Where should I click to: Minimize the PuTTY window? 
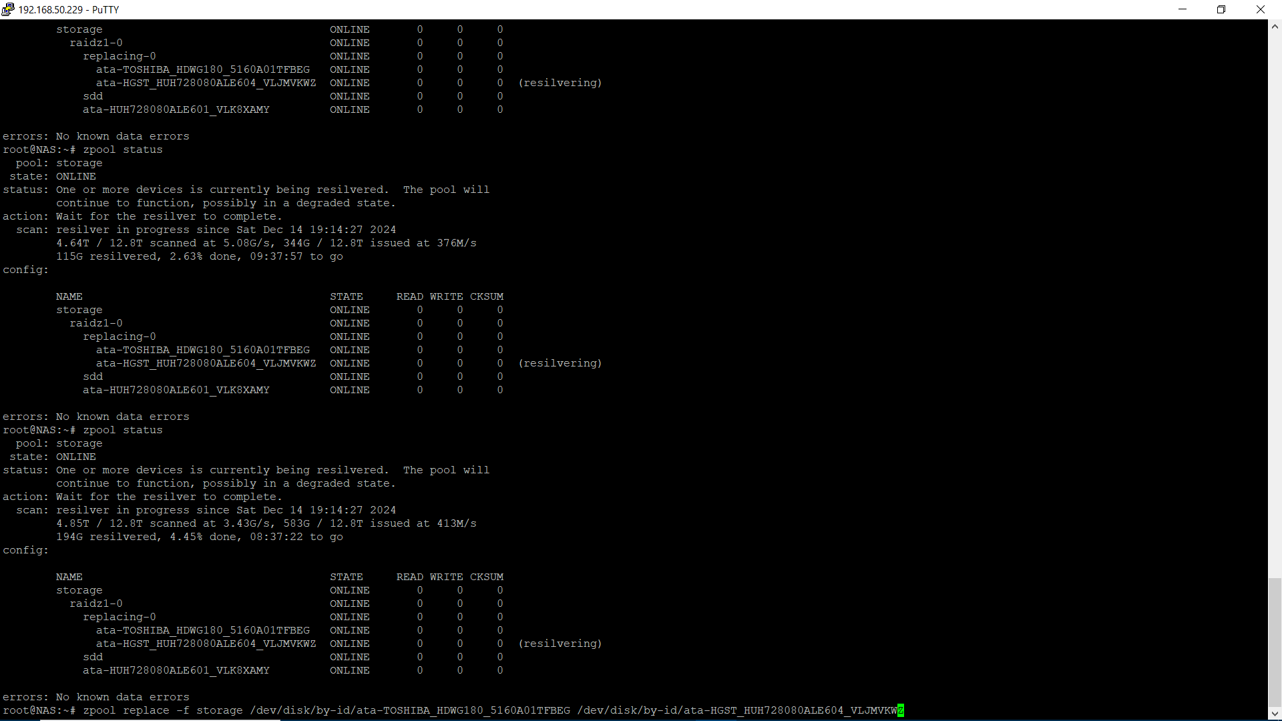tap(1183, 9)
